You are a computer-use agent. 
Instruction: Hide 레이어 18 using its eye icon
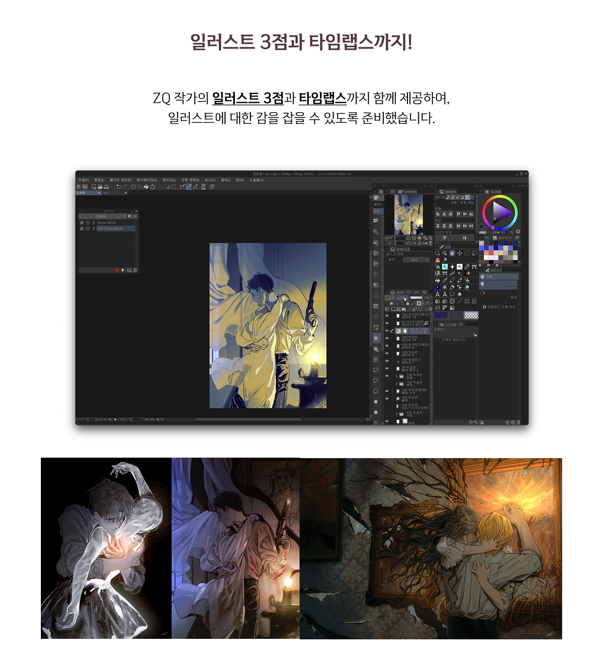click(x=387, y=316)
